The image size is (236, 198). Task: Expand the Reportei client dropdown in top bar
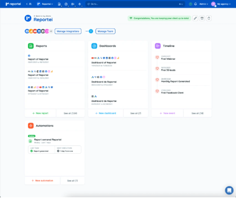click(x=45, y=4)
